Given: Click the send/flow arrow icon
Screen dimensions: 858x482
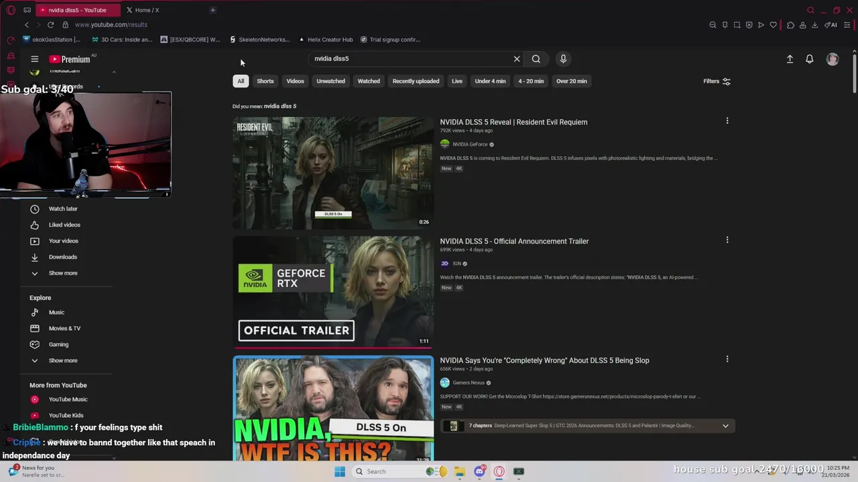Looking at the screenshot, I should click(761, 25).
